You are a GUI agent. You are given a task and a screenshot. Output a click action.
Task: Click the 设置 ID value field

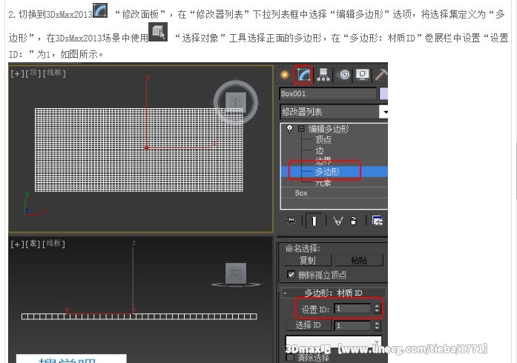pyautogui.click(x=353, y=309)
